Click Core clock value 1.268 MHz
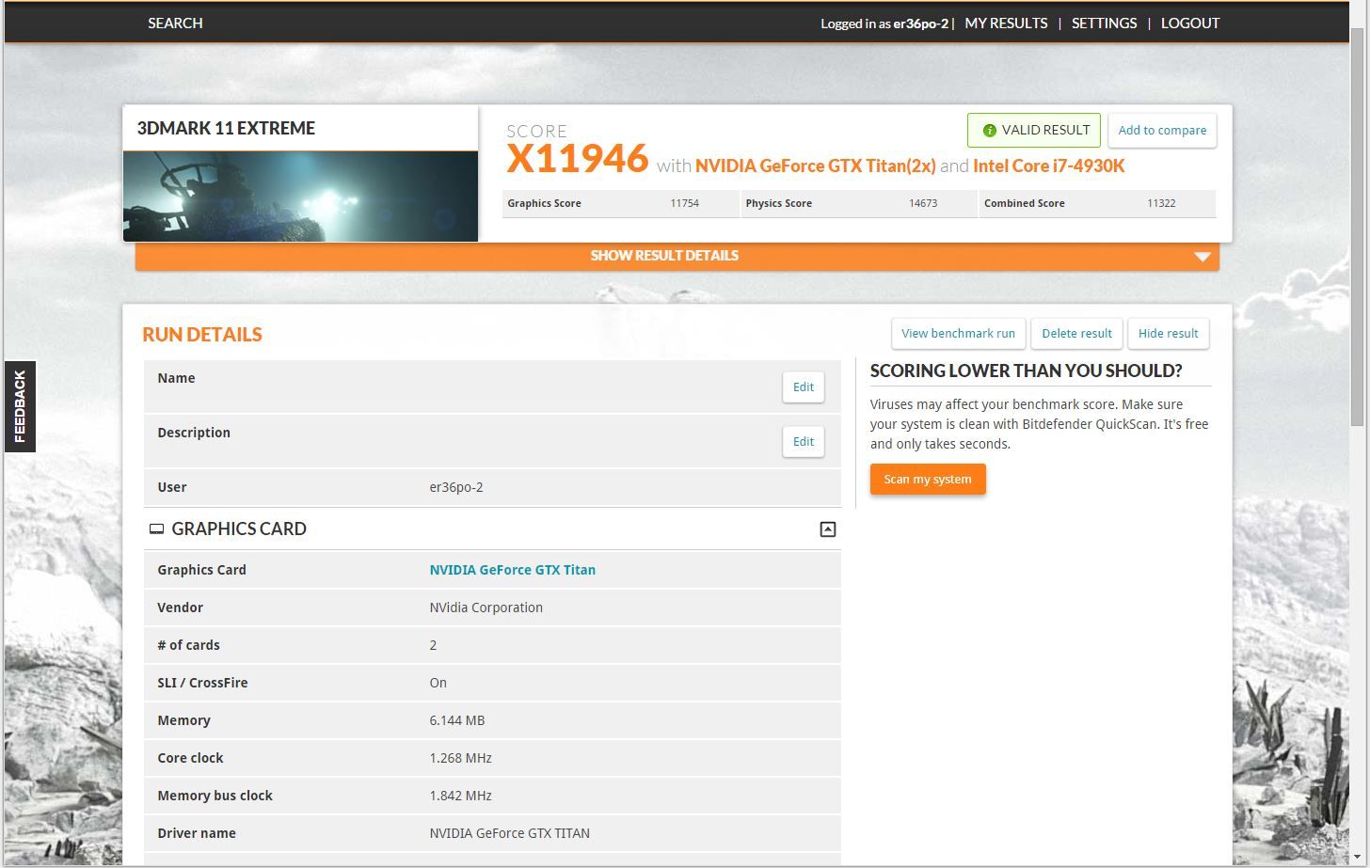The height and width of the screenshot is (868, 1370). tap(460, 758)
